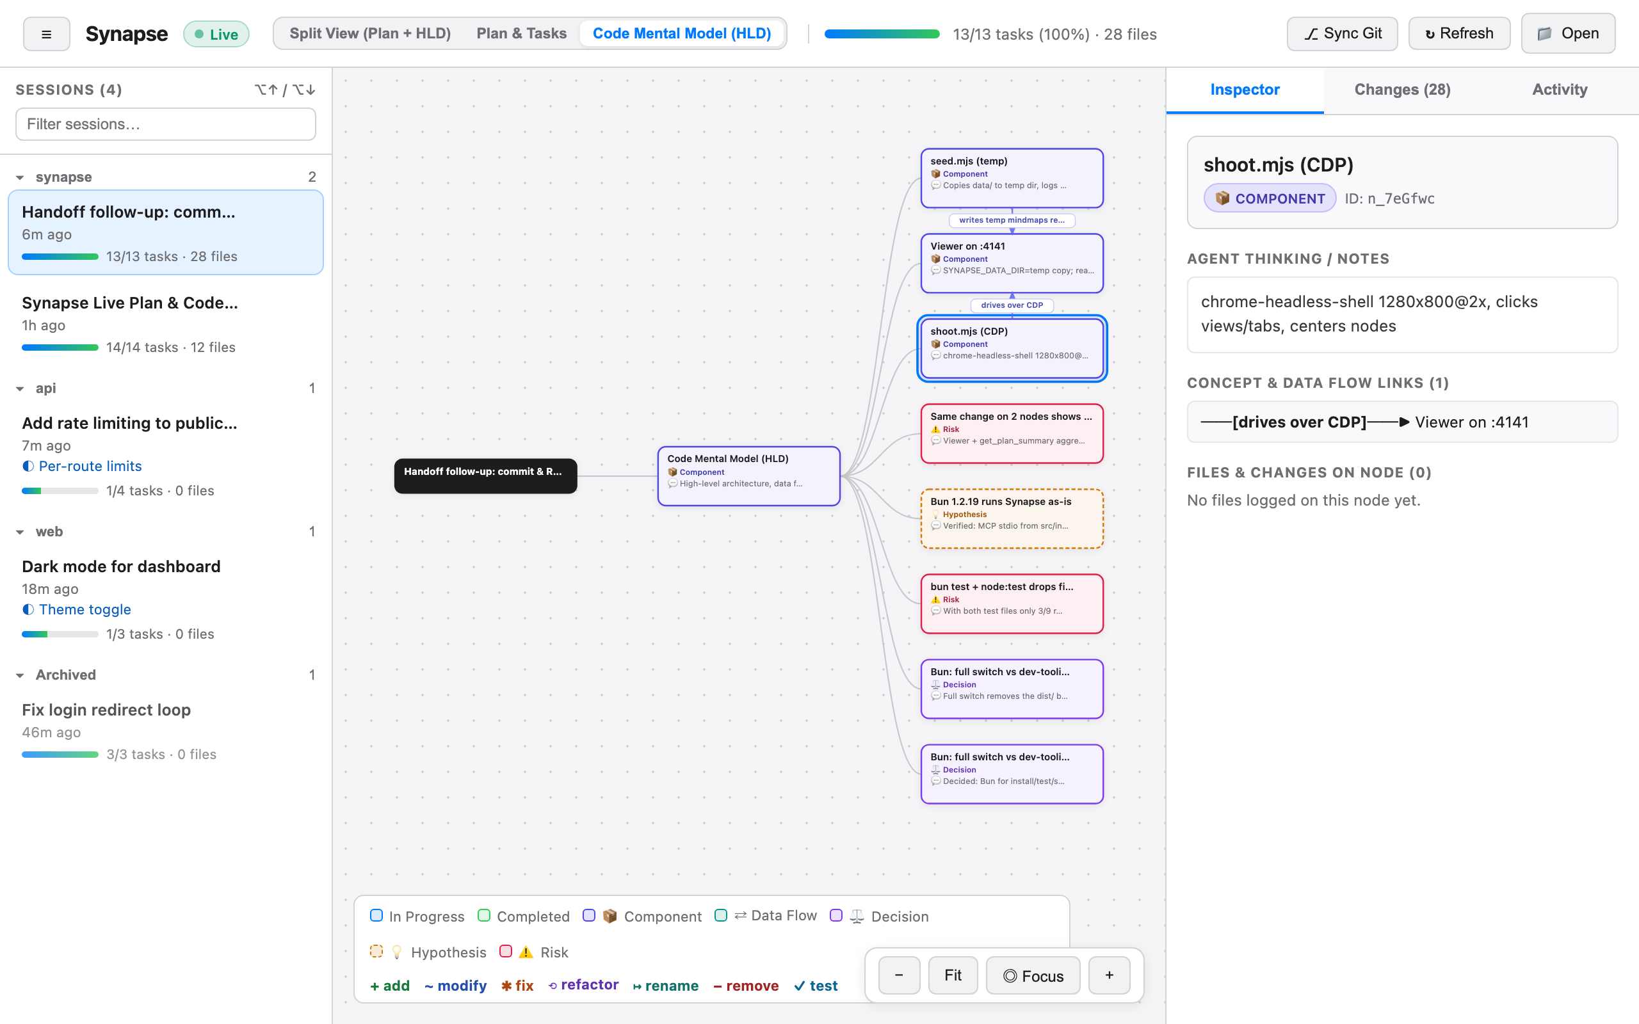
Task: Click the 'refactor' change type legend
Action: (x=584, y=986)
